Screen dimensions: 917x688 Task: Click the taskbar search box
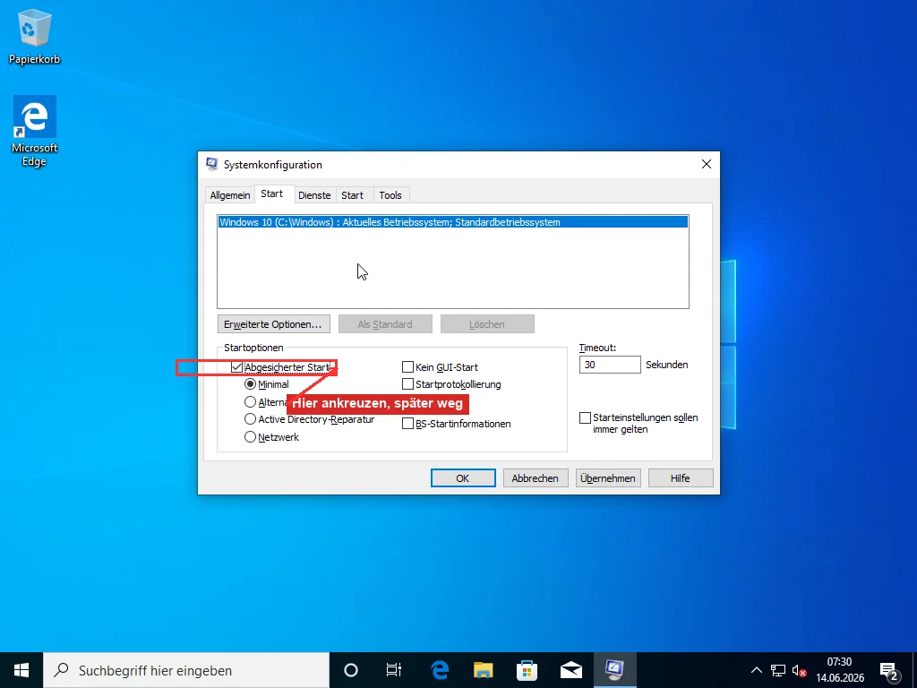pos(186,670)
